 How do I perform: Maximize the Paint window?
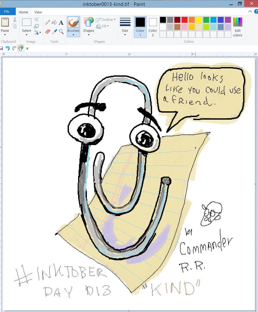[x=240, y=4]
